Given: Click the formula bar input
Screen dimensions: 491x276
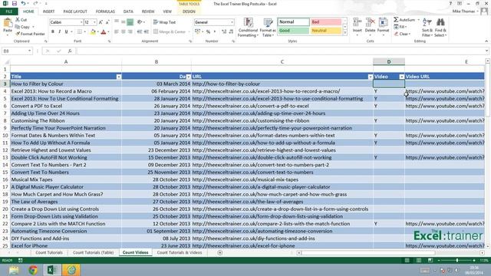Looking at the screenshot, I should coord(280,51).
